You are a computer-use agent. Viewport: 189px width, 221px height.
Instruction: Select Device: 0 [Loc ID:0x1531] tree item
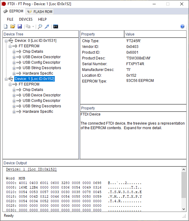35,41
